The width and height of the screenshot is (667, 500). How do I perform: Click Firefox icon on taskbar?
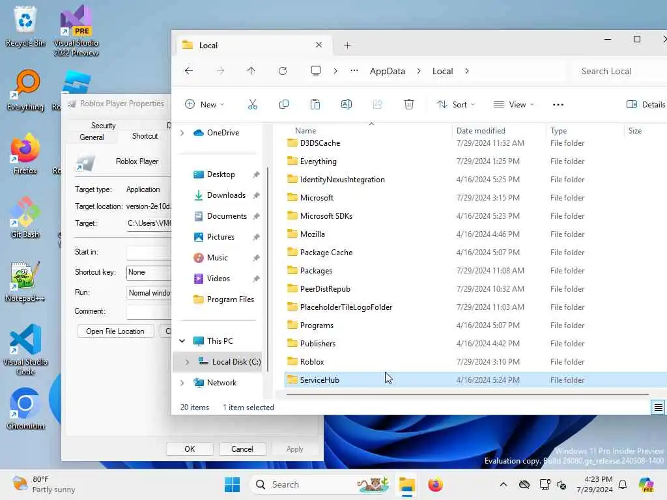(435, 484)
